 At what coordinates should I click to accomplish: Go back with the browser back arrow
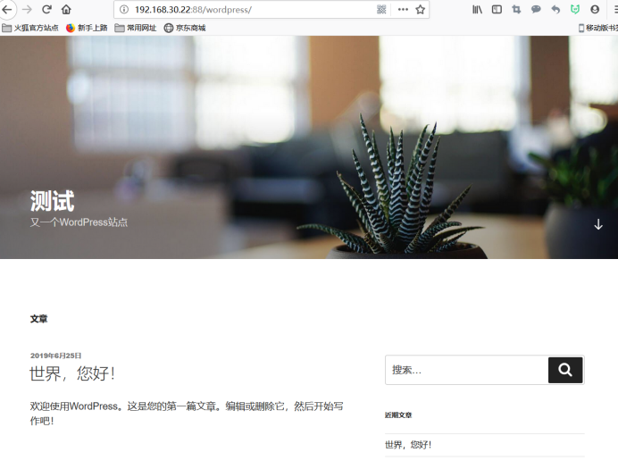click(x=7, y=9)
